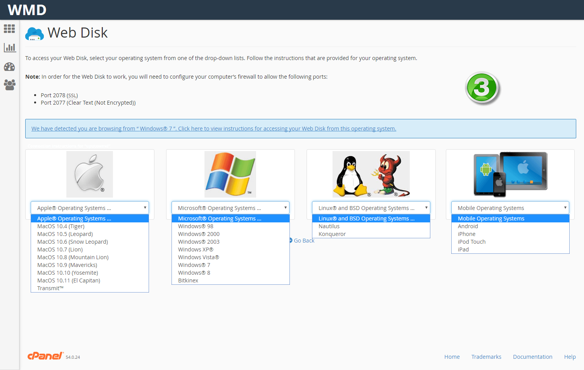Choose the iPod Touch option
Viewport: 584px width, 370px height.
click(510, 242)
